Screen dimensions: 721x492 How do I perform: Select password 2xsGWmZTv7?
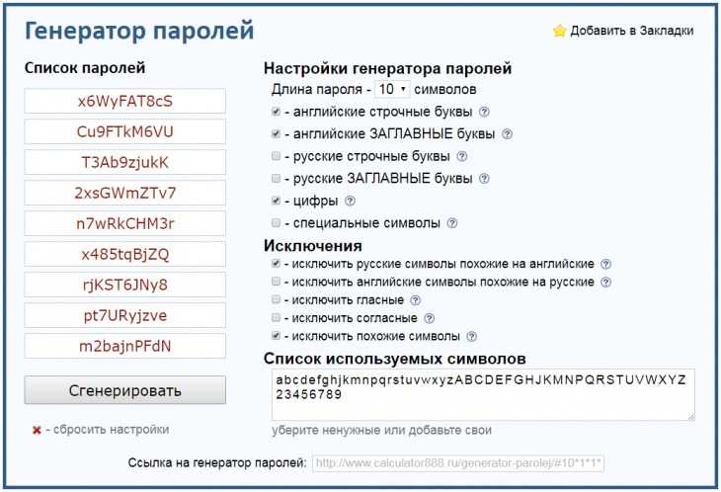(125, 193)
